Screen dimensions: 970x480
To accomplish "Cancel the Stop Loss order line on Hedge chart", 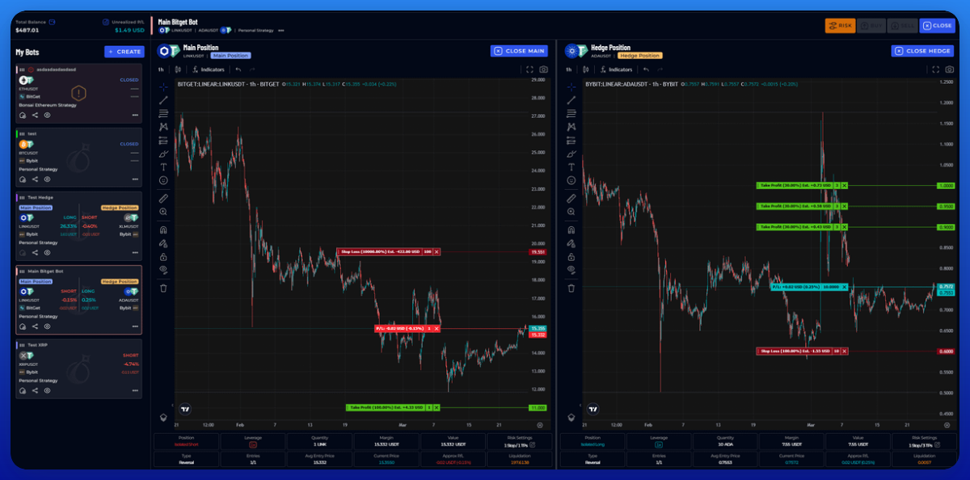I will (845, 351).
